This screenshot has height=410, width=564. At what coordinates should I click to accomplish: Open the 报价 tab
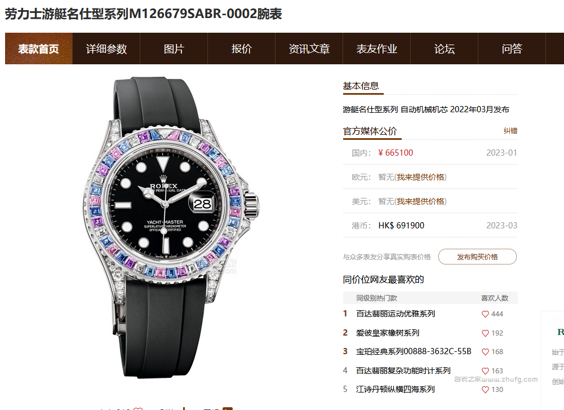coord(241,49)
